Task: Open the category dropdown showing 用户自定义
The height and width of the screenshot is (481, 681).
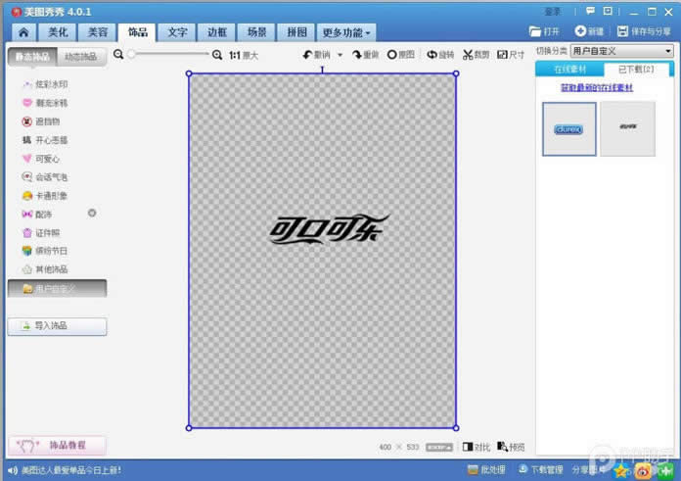Action: pos(621,51)
